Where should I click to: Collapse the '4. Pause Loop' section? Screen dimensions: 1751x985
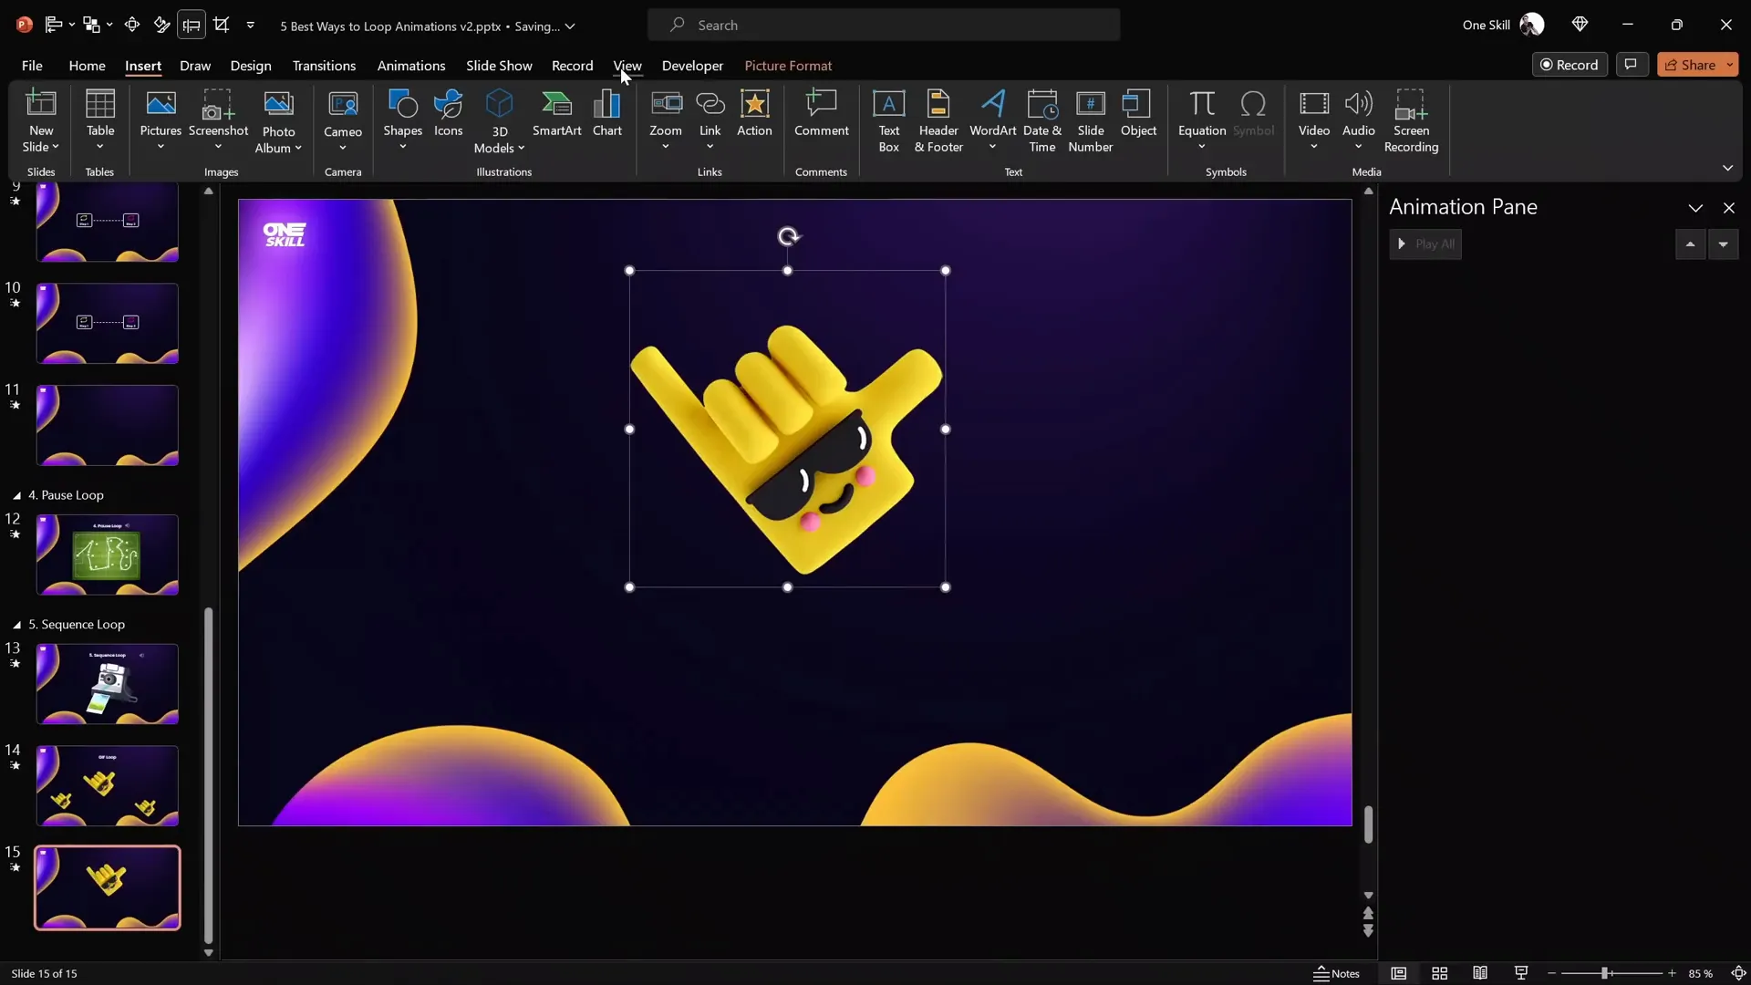(16, 495)
